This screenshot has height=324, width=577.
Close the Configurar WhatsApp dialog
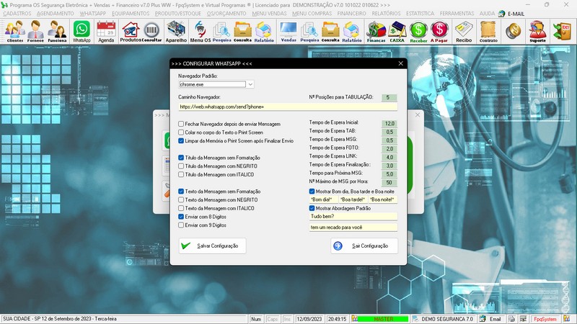tap(401, 63)
